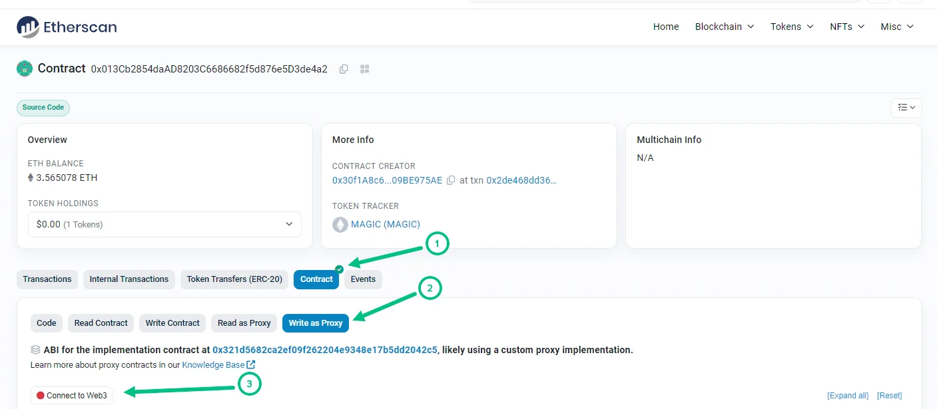Open the Internal Transactions tab

pyautogui.click(x=129, y=279)
